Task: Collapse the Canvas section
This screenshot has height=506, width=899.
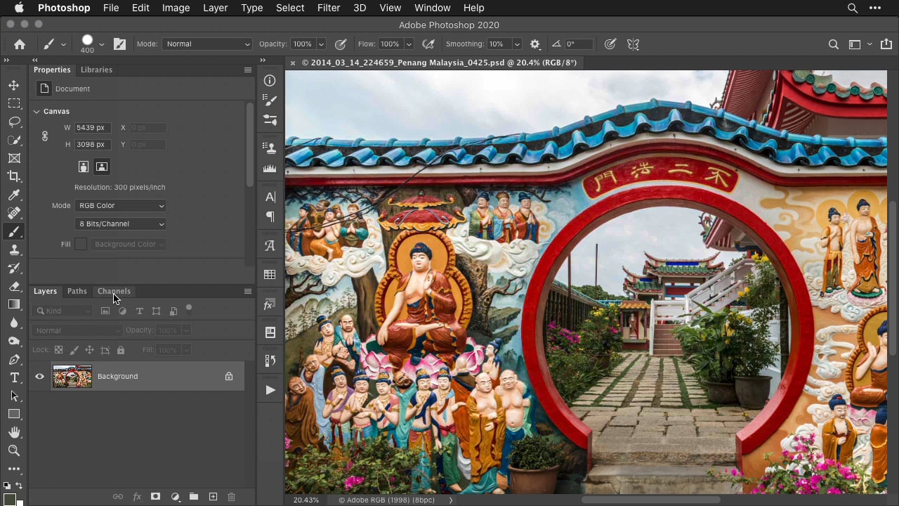Action: point(37,111)
